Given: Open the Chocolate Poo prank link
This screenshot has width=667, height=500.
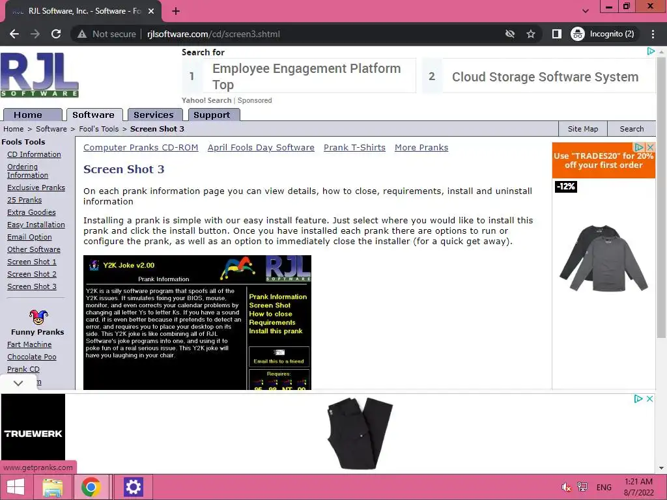Looking at the screenshot, I should pyautogui.click(x=32, y=357).
